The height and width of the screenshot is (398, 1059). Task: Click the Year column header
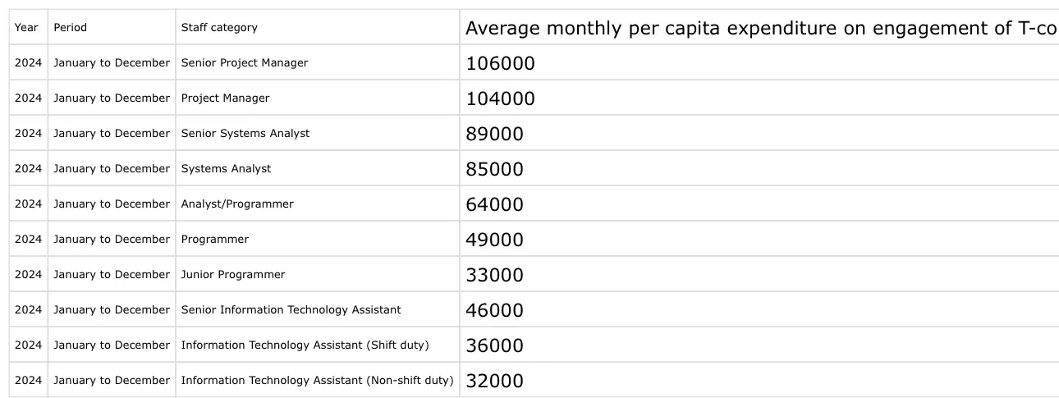coord(28,27)
